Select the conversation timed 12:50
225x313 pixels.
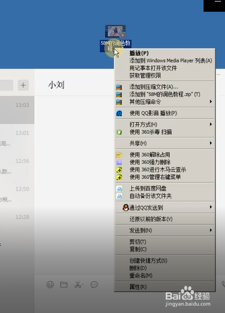(17, 194)
